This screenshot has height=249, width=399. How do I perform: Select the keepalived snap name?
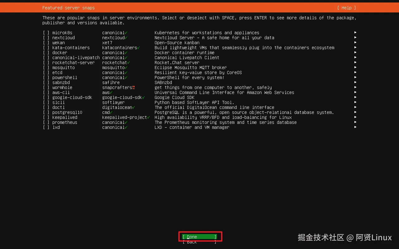[x=65, y=117]
